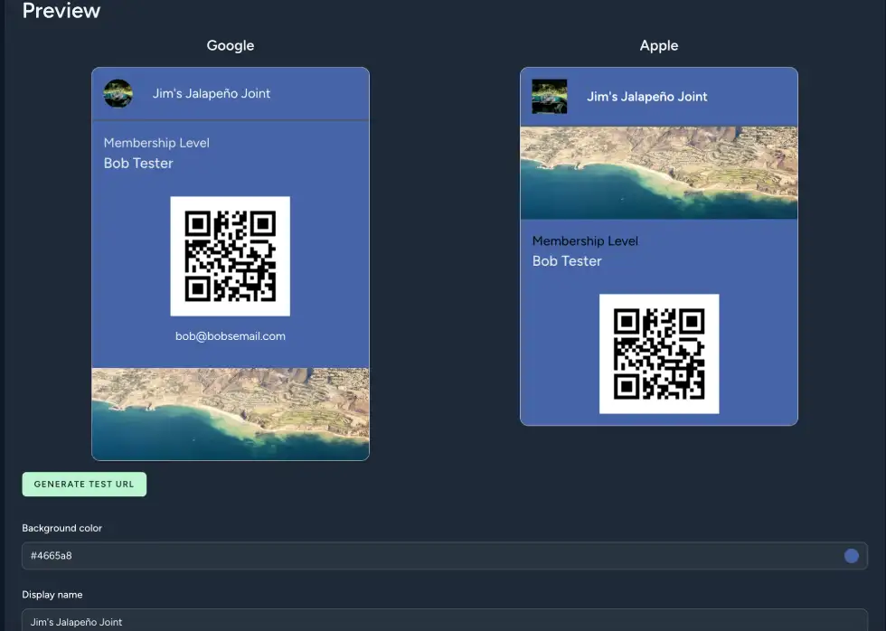The height and width of the screenshot is (631, 886).
Task: Click "Jim's Jalapeño Joint" title on Apple card
Action: [x=647, y=97]
